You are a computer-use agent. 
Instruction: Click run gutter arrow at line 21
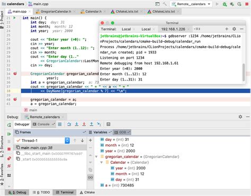click(15, 18)
